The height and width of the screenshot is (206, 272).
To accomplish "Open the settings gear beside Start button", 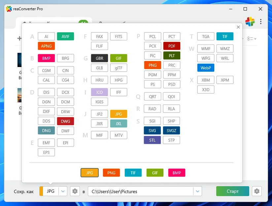I will click(256, 191).
